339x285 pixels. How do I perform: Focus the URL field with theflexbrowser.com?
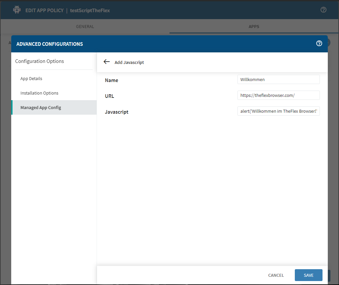[278, 95]
